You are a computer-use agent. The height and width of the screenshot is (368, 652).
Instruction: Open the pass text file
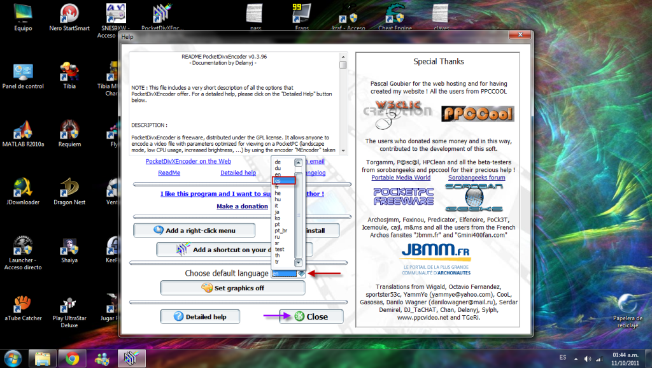point(255,17)
